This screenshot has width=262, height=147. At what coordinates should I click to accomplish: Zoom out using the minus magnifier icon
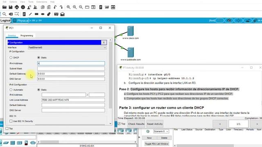pos(81,7)
